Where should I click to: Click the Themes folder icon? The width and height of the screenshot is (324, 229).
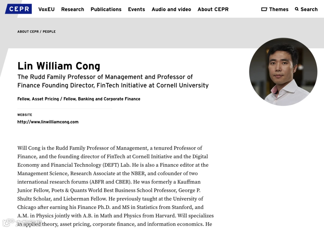tap(264, 9)
